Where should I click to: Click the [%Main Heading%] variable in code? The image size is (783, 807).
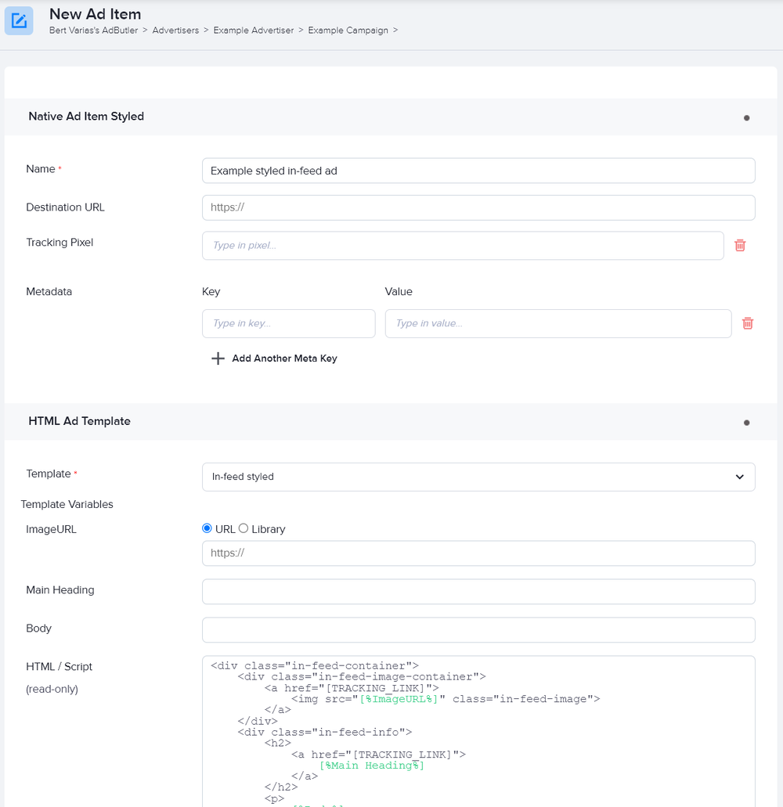372,766
